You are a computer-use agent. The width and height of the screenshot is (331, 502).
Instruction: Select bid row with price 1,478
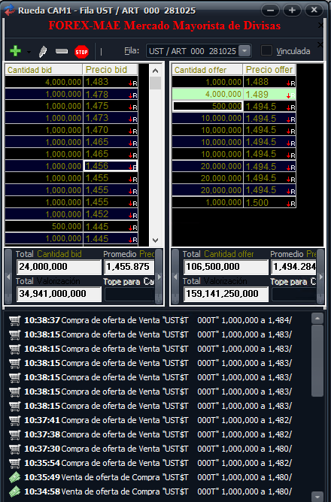point(71,95)
